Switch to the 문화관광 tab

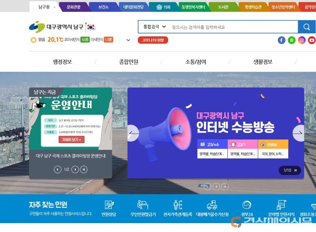[74, 7]
